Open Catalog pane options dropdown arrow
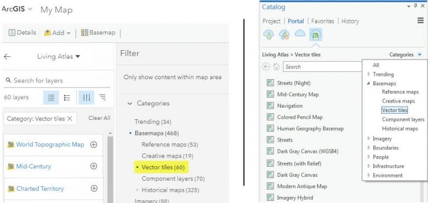The height and width of the screenshot is (203, 428). pyautogui.click(x=408, y=6)
